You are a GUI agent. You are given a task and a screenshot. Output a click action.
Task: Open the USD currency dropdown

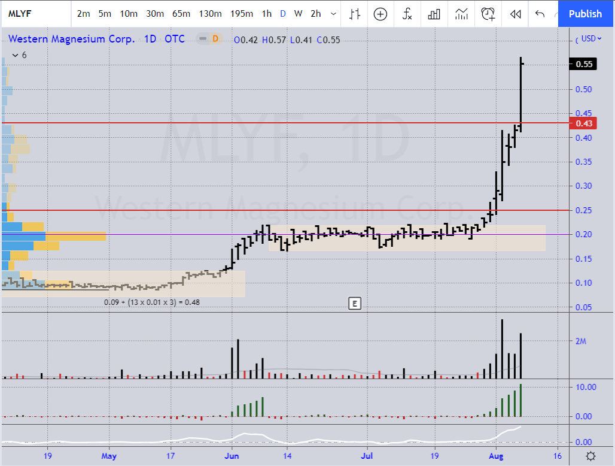(589, 39)
